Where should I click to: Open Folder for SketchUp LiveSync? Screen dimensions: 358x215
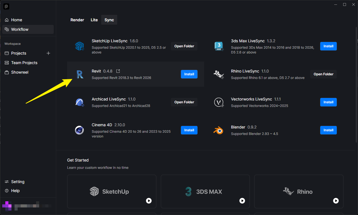tap(184, 46)
